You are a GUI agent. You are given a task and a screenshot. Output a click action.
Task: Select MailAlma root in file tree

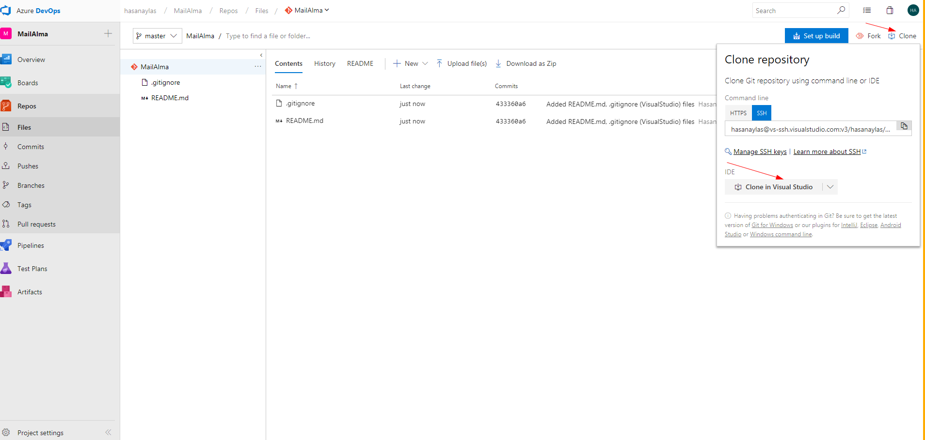(155, 67)
